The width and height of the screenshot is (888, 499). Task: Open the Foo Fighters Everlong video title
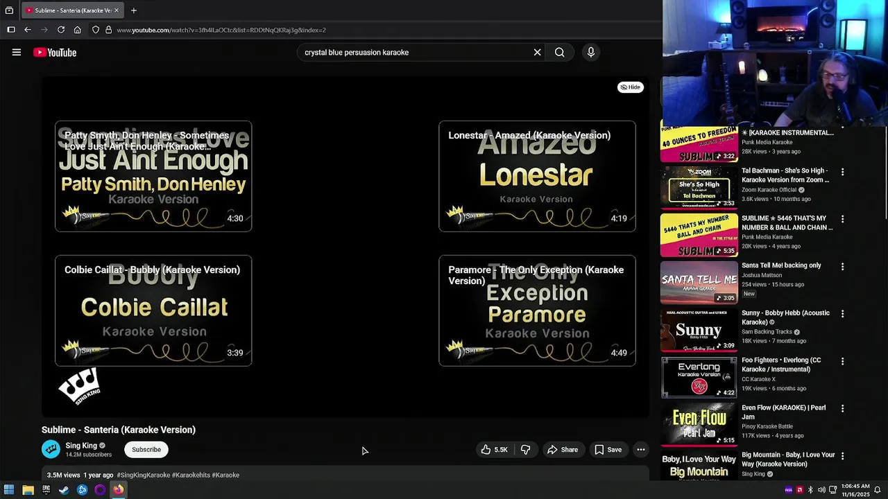pos(781,365)
